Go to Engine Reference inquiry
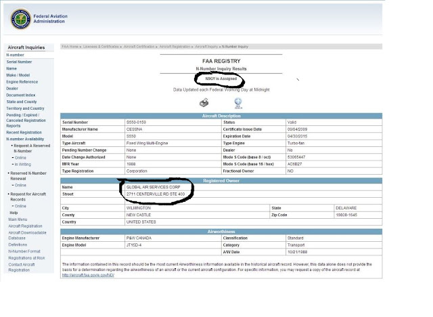 pos(22,82)
